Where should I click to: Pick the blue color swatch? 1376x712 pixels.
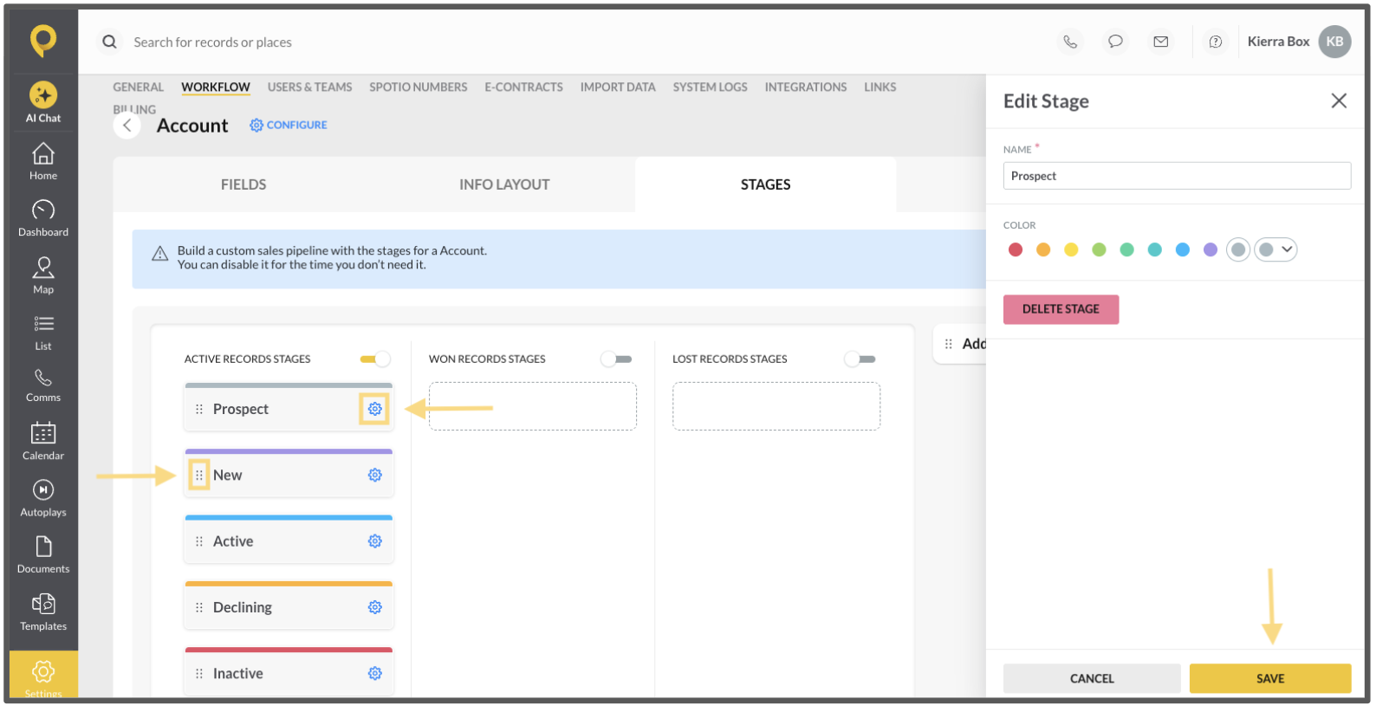[1183, 250]
